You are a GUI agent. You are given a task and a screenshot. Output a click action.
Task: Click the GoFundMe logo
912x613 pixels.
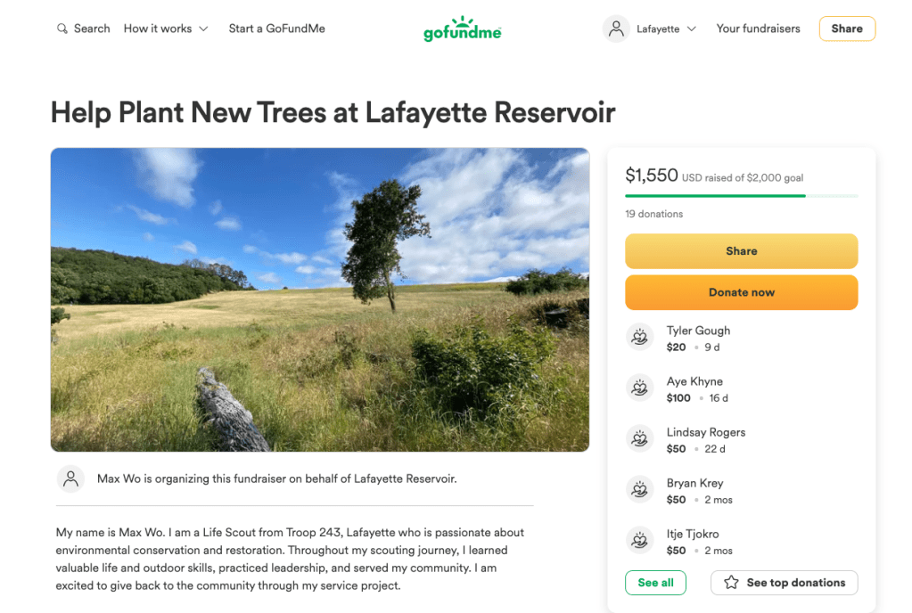(462, 29)
